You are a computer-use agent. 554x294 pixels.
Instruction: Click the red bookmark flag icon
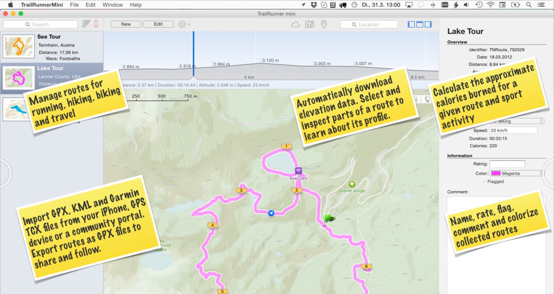coord(96,24)
